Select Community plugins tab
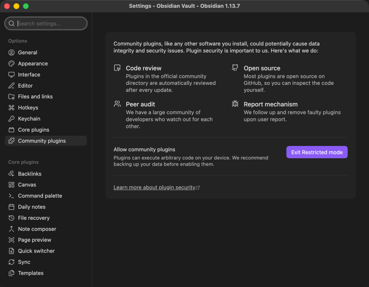 click(46, 141)
